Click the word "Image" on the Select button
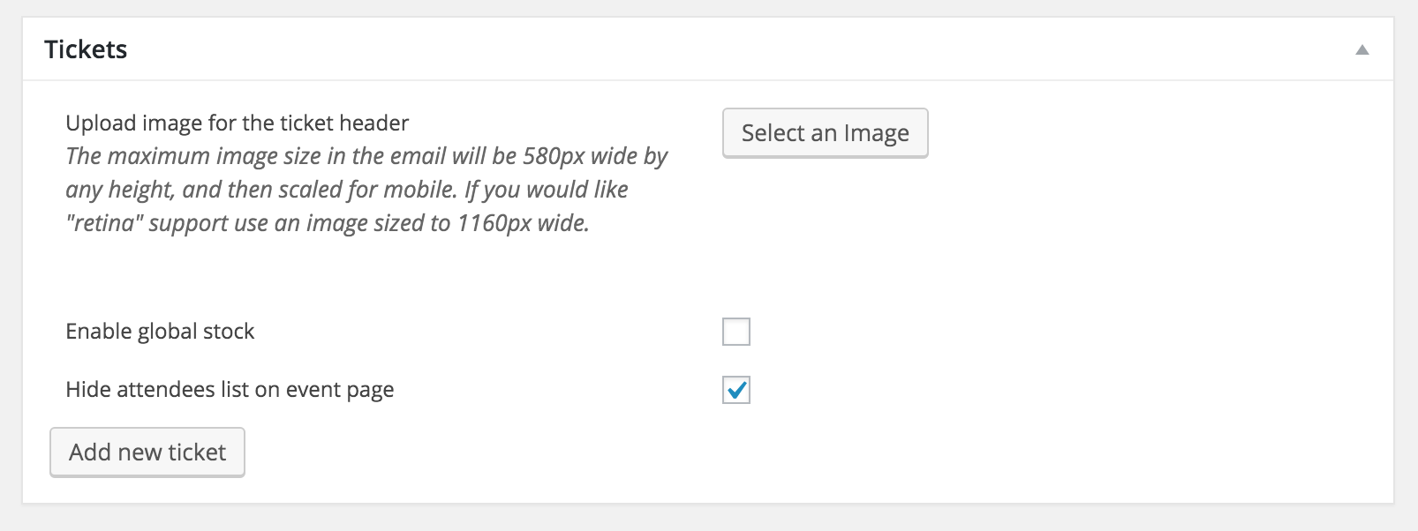The height and width of the screenshot is (531, 1418). (x=876, y=133)
